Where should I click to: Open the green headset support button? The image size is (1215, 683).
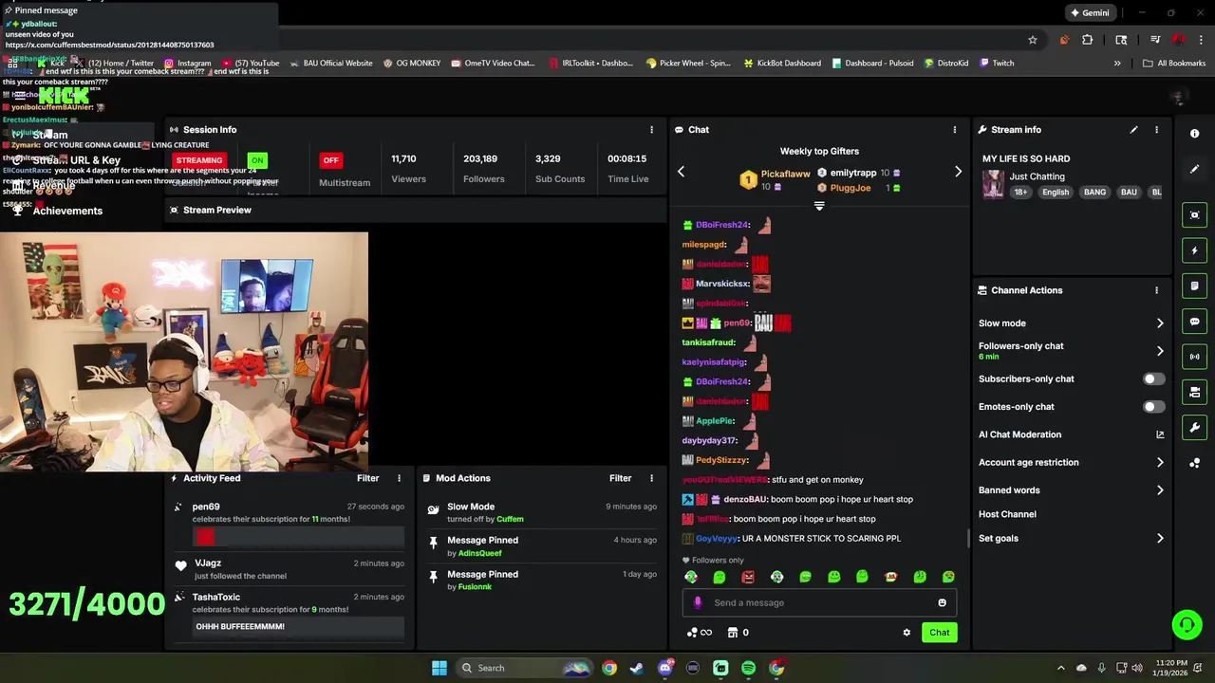1187,624
